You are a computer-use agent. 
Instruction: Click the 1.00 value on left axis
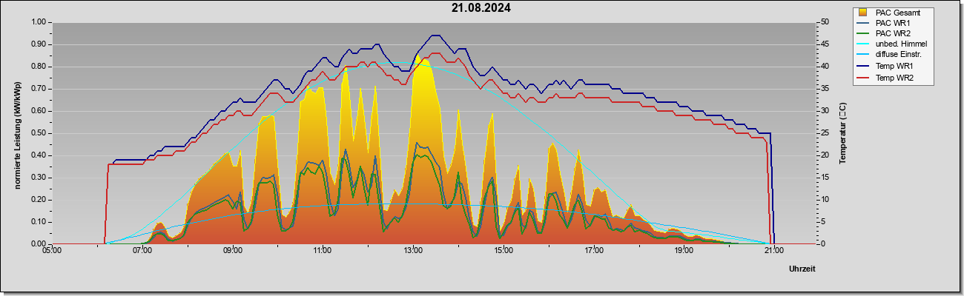coord(39,22)
